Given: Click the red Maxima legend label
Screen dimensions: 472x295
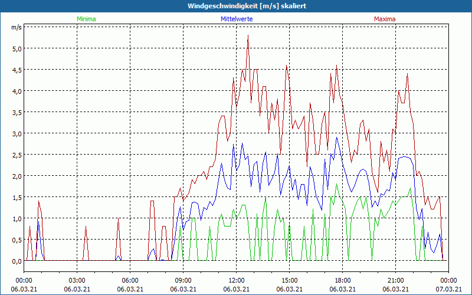Looking at the screenshot, I should (385, 19).
